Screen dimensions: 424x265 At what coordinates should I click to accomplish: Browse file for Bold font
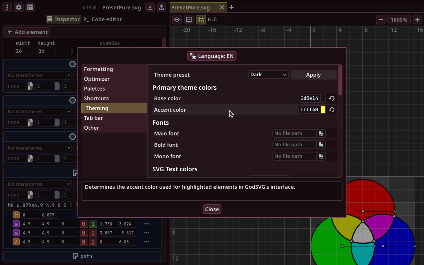(321, 145)
